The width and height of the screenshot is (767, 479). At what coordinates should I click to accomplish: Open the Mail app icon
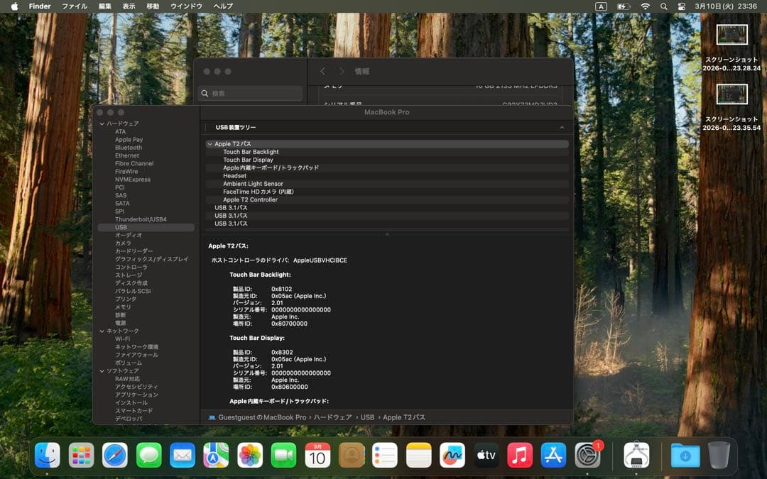click(183, 455)
